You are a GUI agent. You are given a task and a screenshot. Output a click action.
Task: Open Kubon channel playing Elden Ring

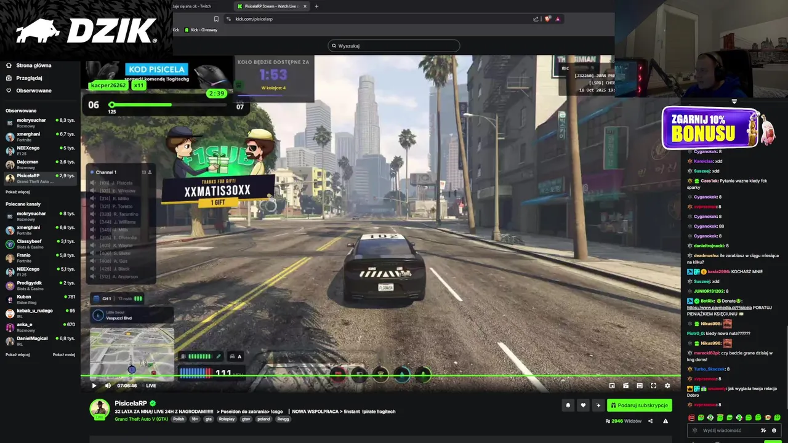41,300
